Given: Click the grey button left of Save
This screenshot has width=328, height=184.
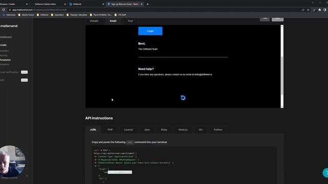Looking at the screenshot, I should tap(264, 19).
